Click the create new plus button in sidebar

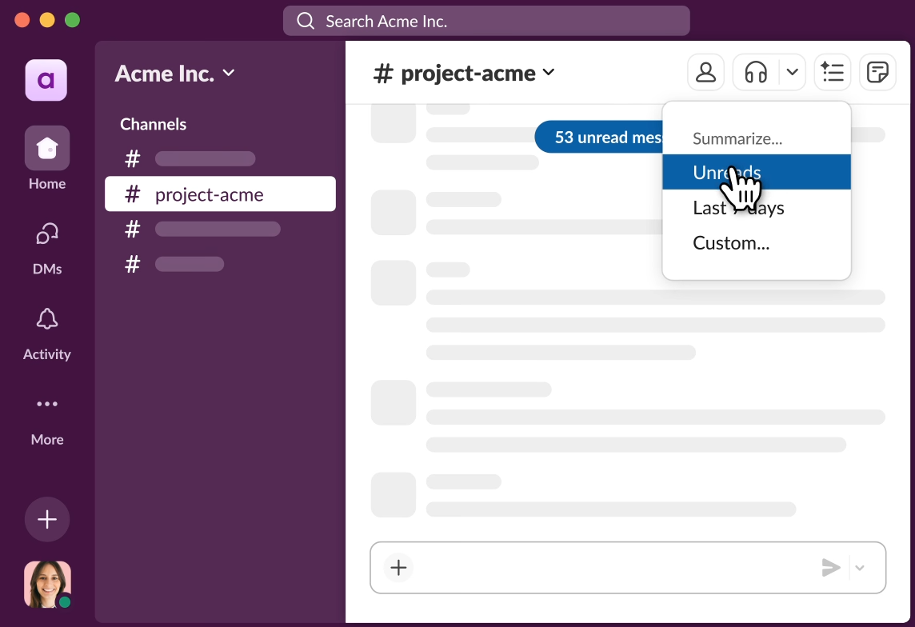coord(47,520)
